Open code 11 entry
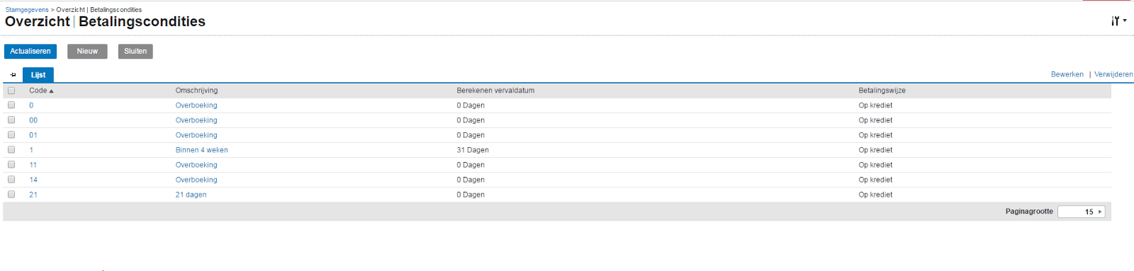The height and width of the screenshot is (271, 1134). click(33, 165)
